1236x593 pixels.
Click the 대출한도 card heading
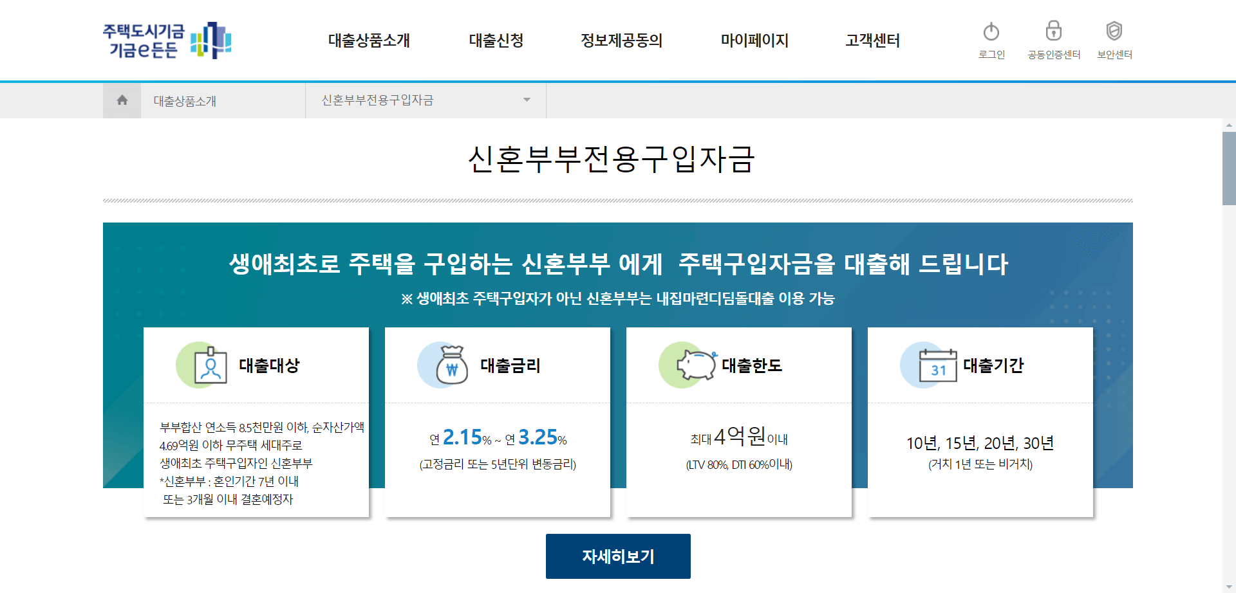(752, 365)
